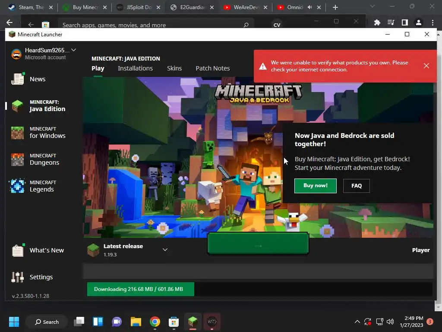This screenshot has height=332, width=442.
Task: Open the FAQ button
Action: tap(356, 186)
